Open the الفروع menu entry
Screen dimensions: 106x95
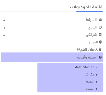93,42
